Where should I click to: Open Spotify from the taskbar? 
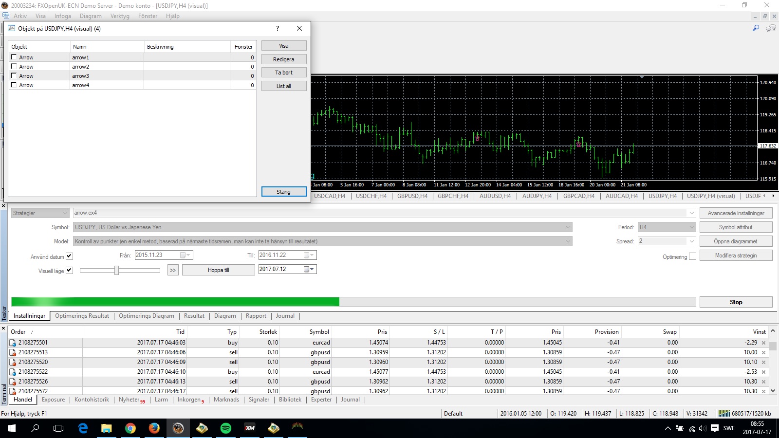tap(226, 428)
